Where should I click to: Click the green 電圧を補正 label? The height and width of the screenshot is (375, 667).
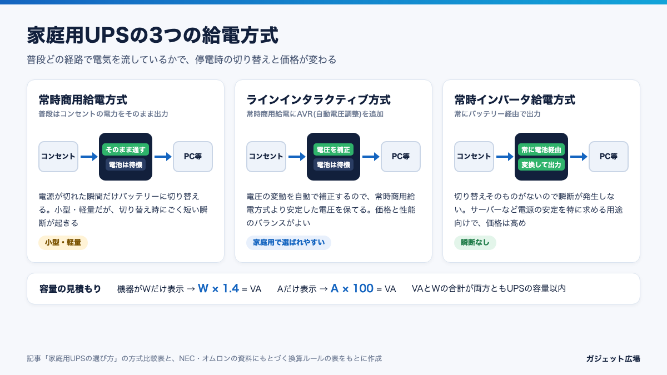(x=333, y=149)
